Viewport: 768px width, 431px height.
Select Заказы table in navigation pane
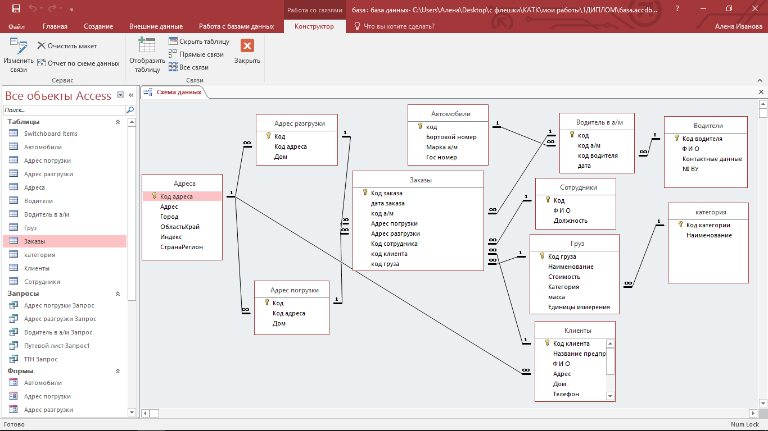(65, 241)
